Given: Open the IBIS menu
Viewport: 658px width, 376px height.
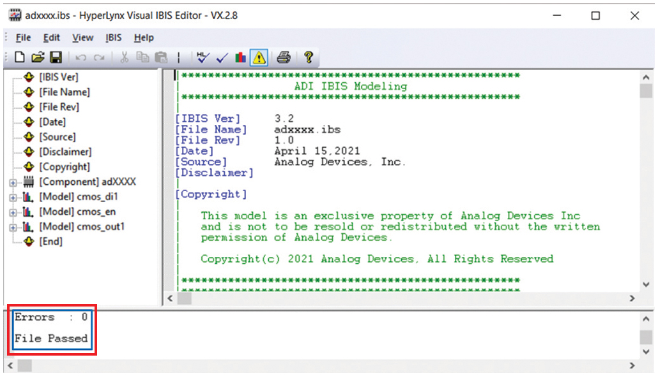Looking at the screenshot, I should [x=114, y=38].
